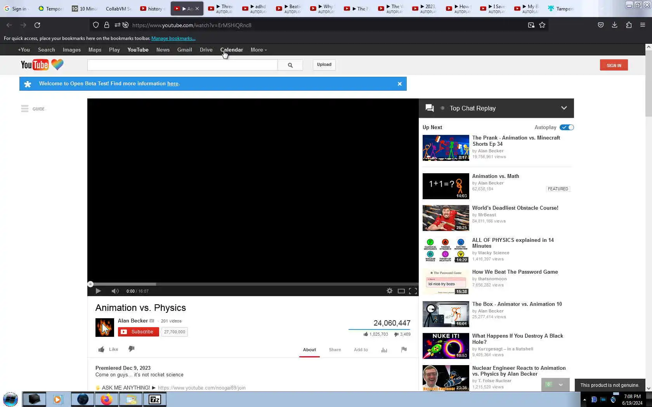Open the Alan Becker channel avatar

pos(105,328)
